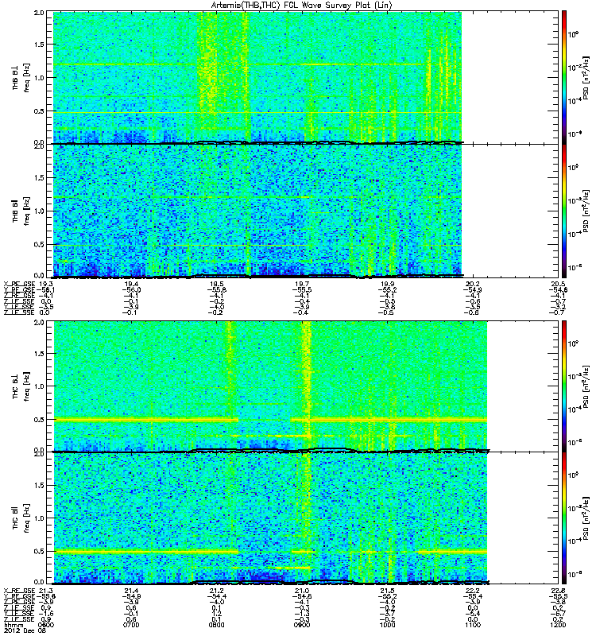Screen dimensions: 596x636
Task: Click the color bar beside the top panel
Action: [564, 77]
